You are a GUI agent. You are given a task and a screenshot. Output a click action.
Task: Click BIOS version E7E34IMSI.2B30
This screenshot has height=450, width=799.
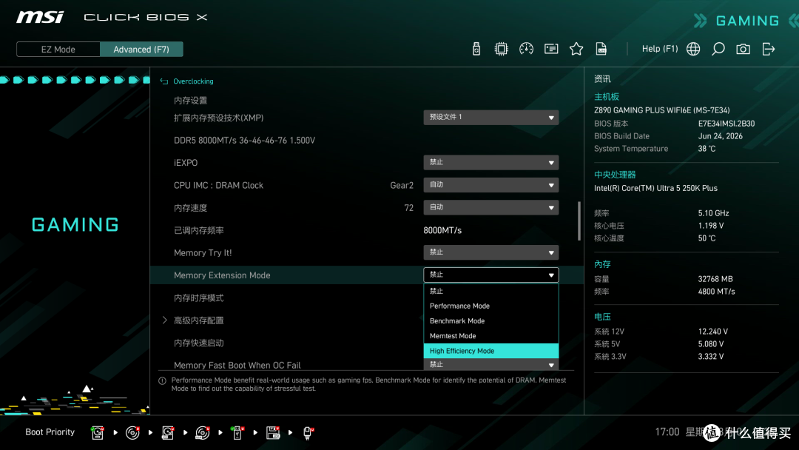(x=726, y=124)
